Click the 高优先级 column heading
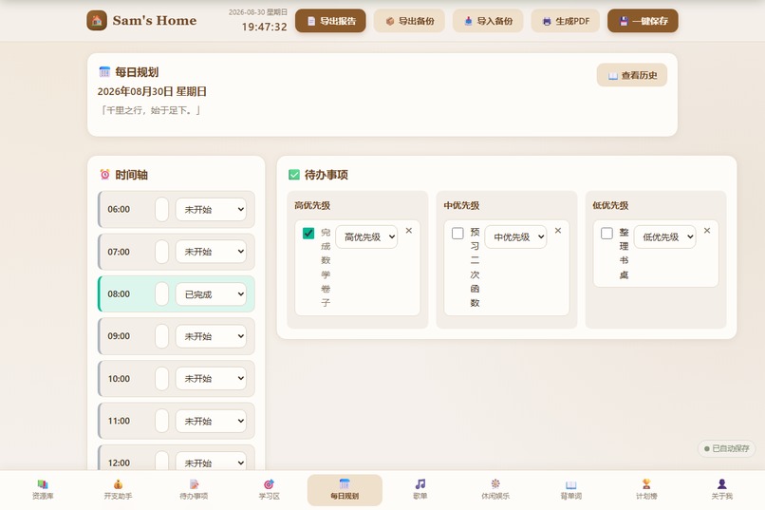765x510 pixels. pos(312,205)
